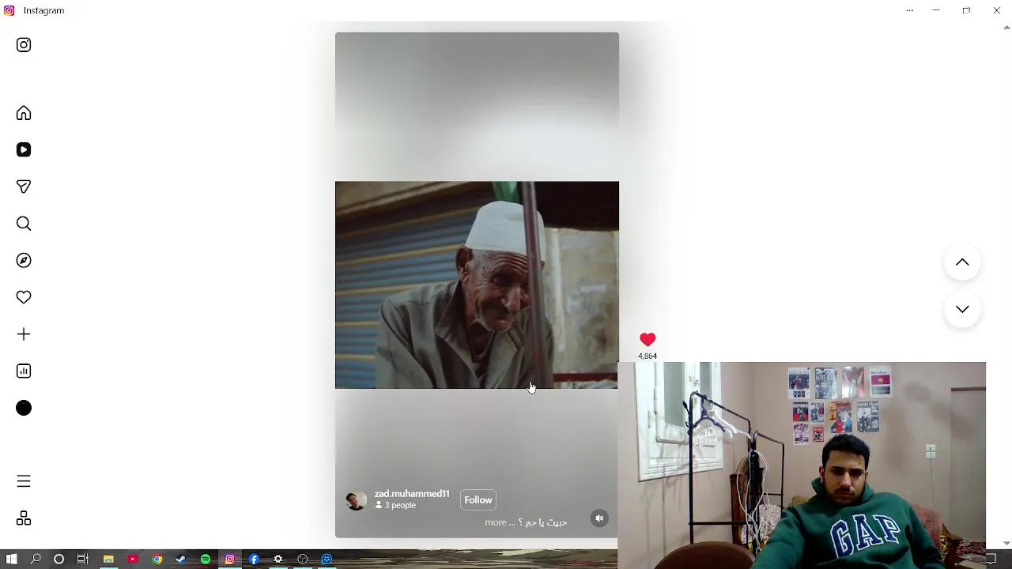Open Facebook from the taskbar

(x=254, y=560)
